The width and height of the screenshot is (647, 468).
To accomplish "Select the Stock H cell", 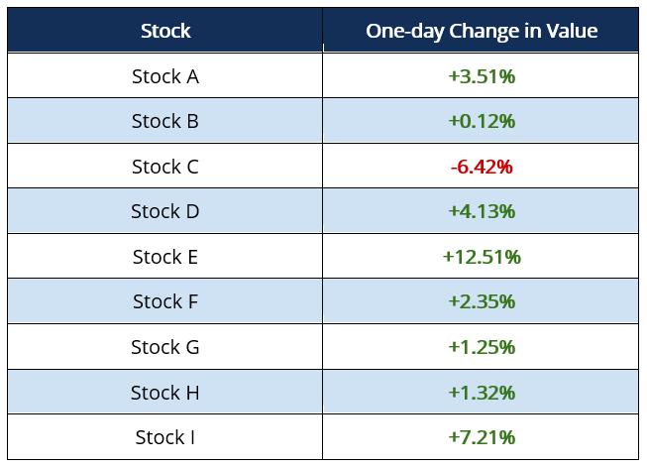I will (x=165, y=393).
